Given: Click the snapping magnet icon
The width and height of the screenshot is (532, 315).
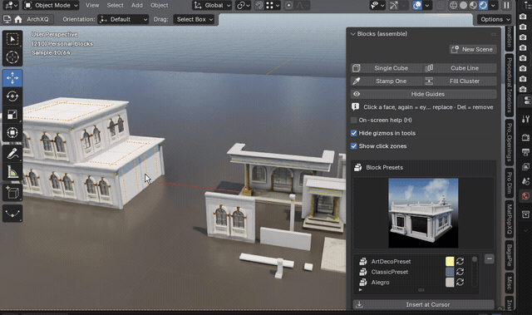Looking at the screenshot, I should (x=259, y=6).
